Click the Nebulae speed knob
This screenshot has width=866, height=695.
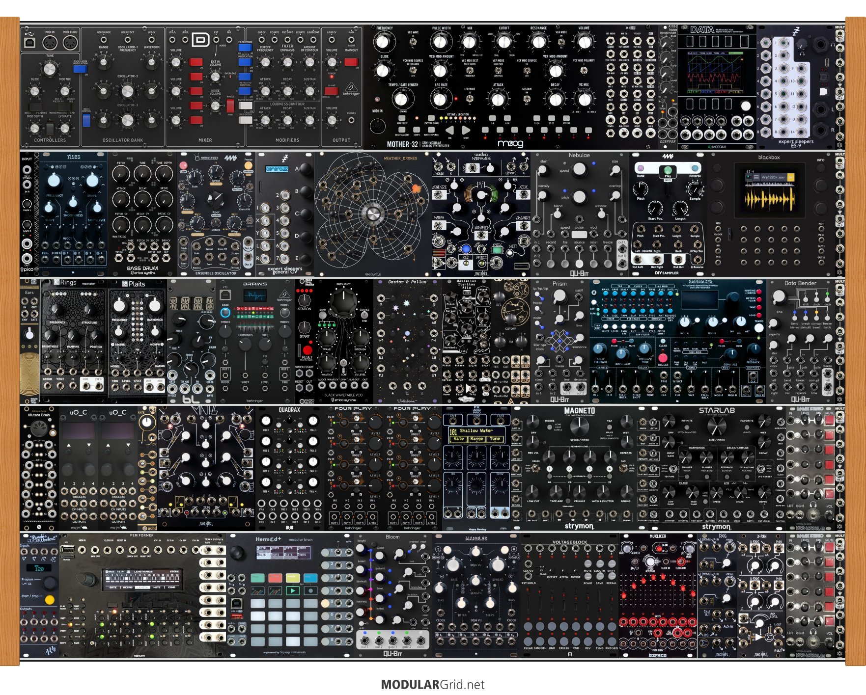580,170
